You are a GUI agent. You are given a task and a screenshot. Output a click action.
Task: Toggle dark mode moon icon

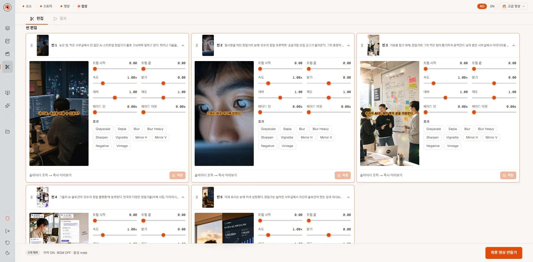7,253
